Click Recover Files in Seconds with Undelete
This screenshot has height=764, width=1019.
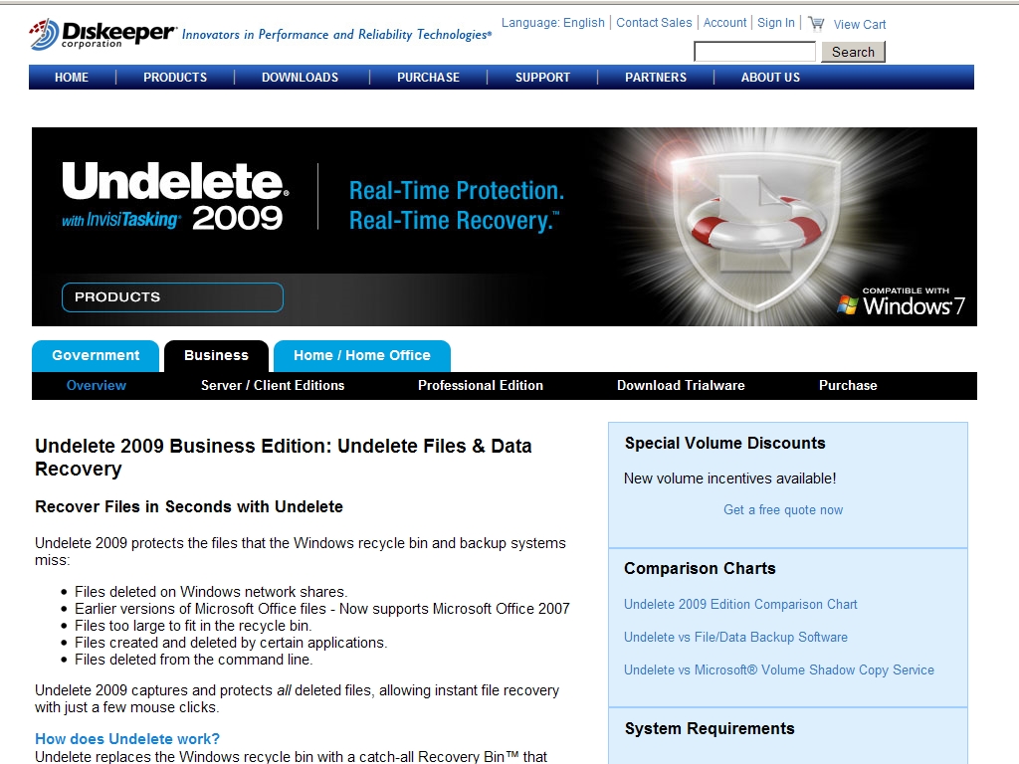[x=189, y=506]
